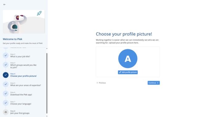The image size is (200, 117).
Task: Click the Continue button
Action: pos(154,83)
